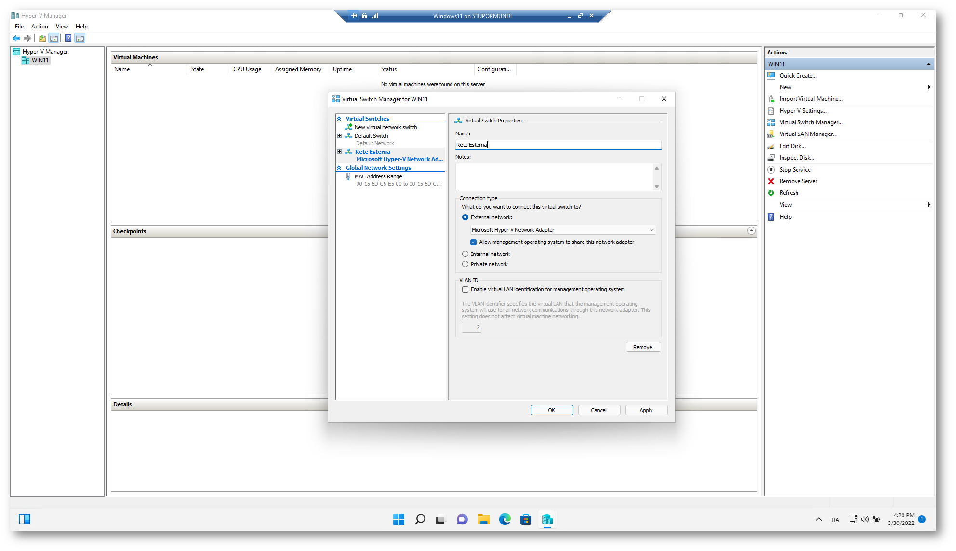This screenshot has width=956, height=551.
Task: Click the Forward arrow in Hyper-V toolbar
Action: click(x=27, y=38)
